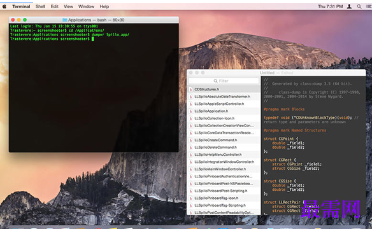The width and height of the screenshot is (372, 229).
Task: Minimize the Terminal window with yellow button
Action: (18, 20)
